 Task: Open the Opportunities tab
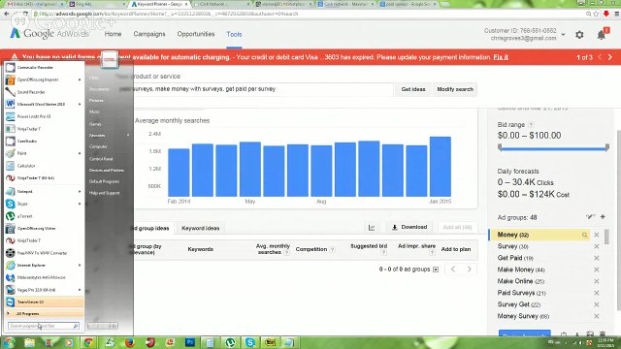[196, 34]
